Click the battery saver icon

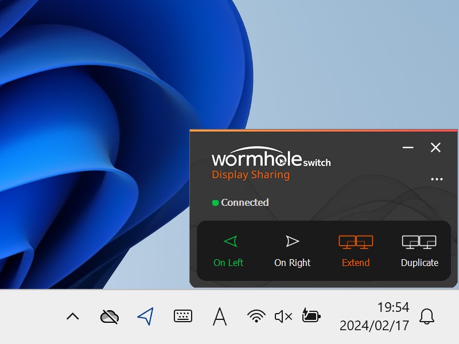click(310, 316)
